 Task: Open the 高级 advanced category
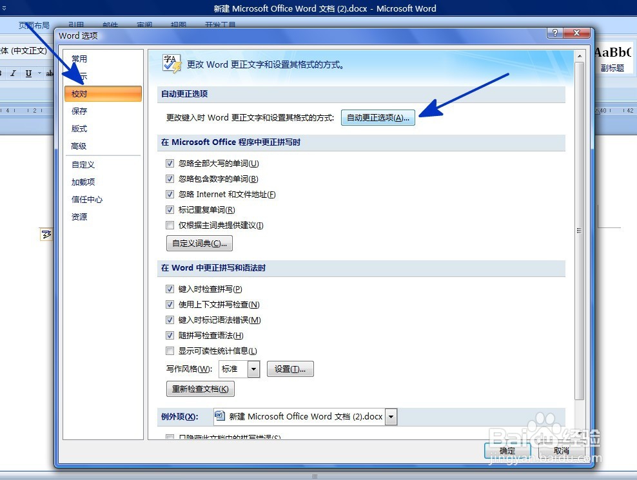(x=79, y=146)
